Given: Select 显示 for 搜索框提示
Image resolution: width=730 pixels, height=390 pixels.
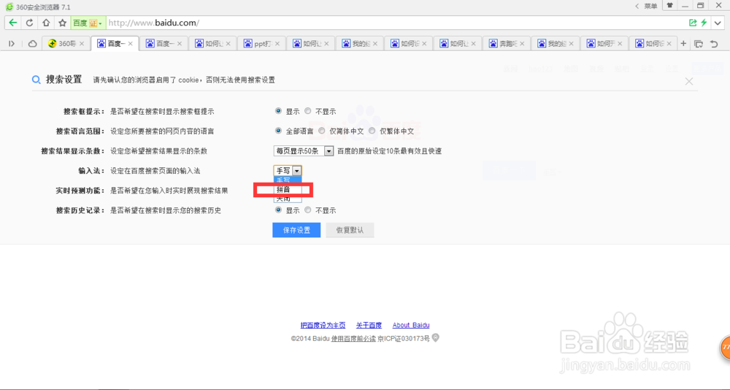Looking at the screenshot, I should point(278,111).
